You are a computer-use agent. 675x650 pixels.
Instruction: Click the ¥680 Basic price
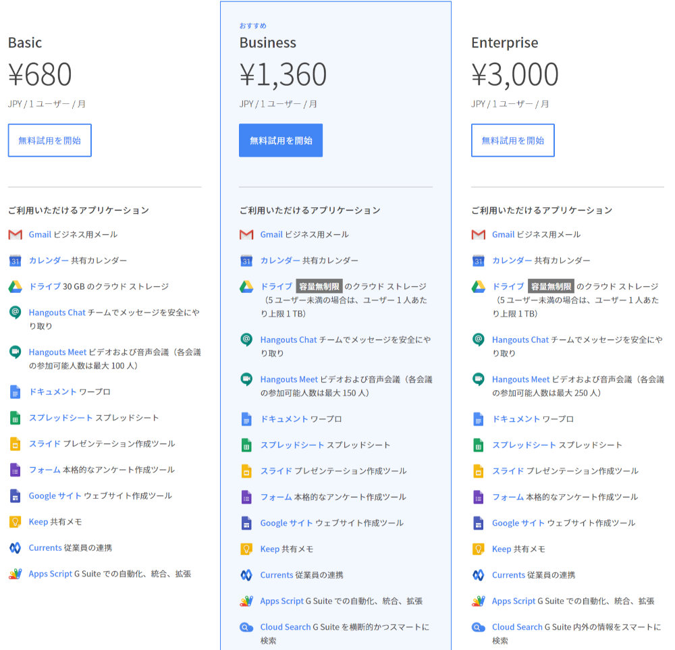(x=40, y=74)
